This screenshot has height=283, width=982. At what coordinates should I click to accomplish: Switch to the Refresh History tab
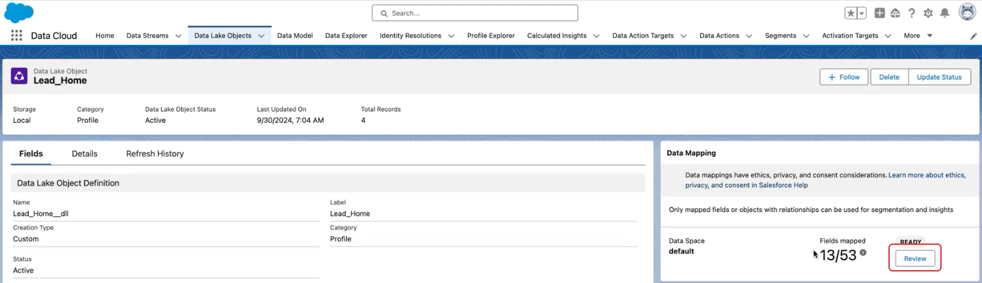(155, 153)
